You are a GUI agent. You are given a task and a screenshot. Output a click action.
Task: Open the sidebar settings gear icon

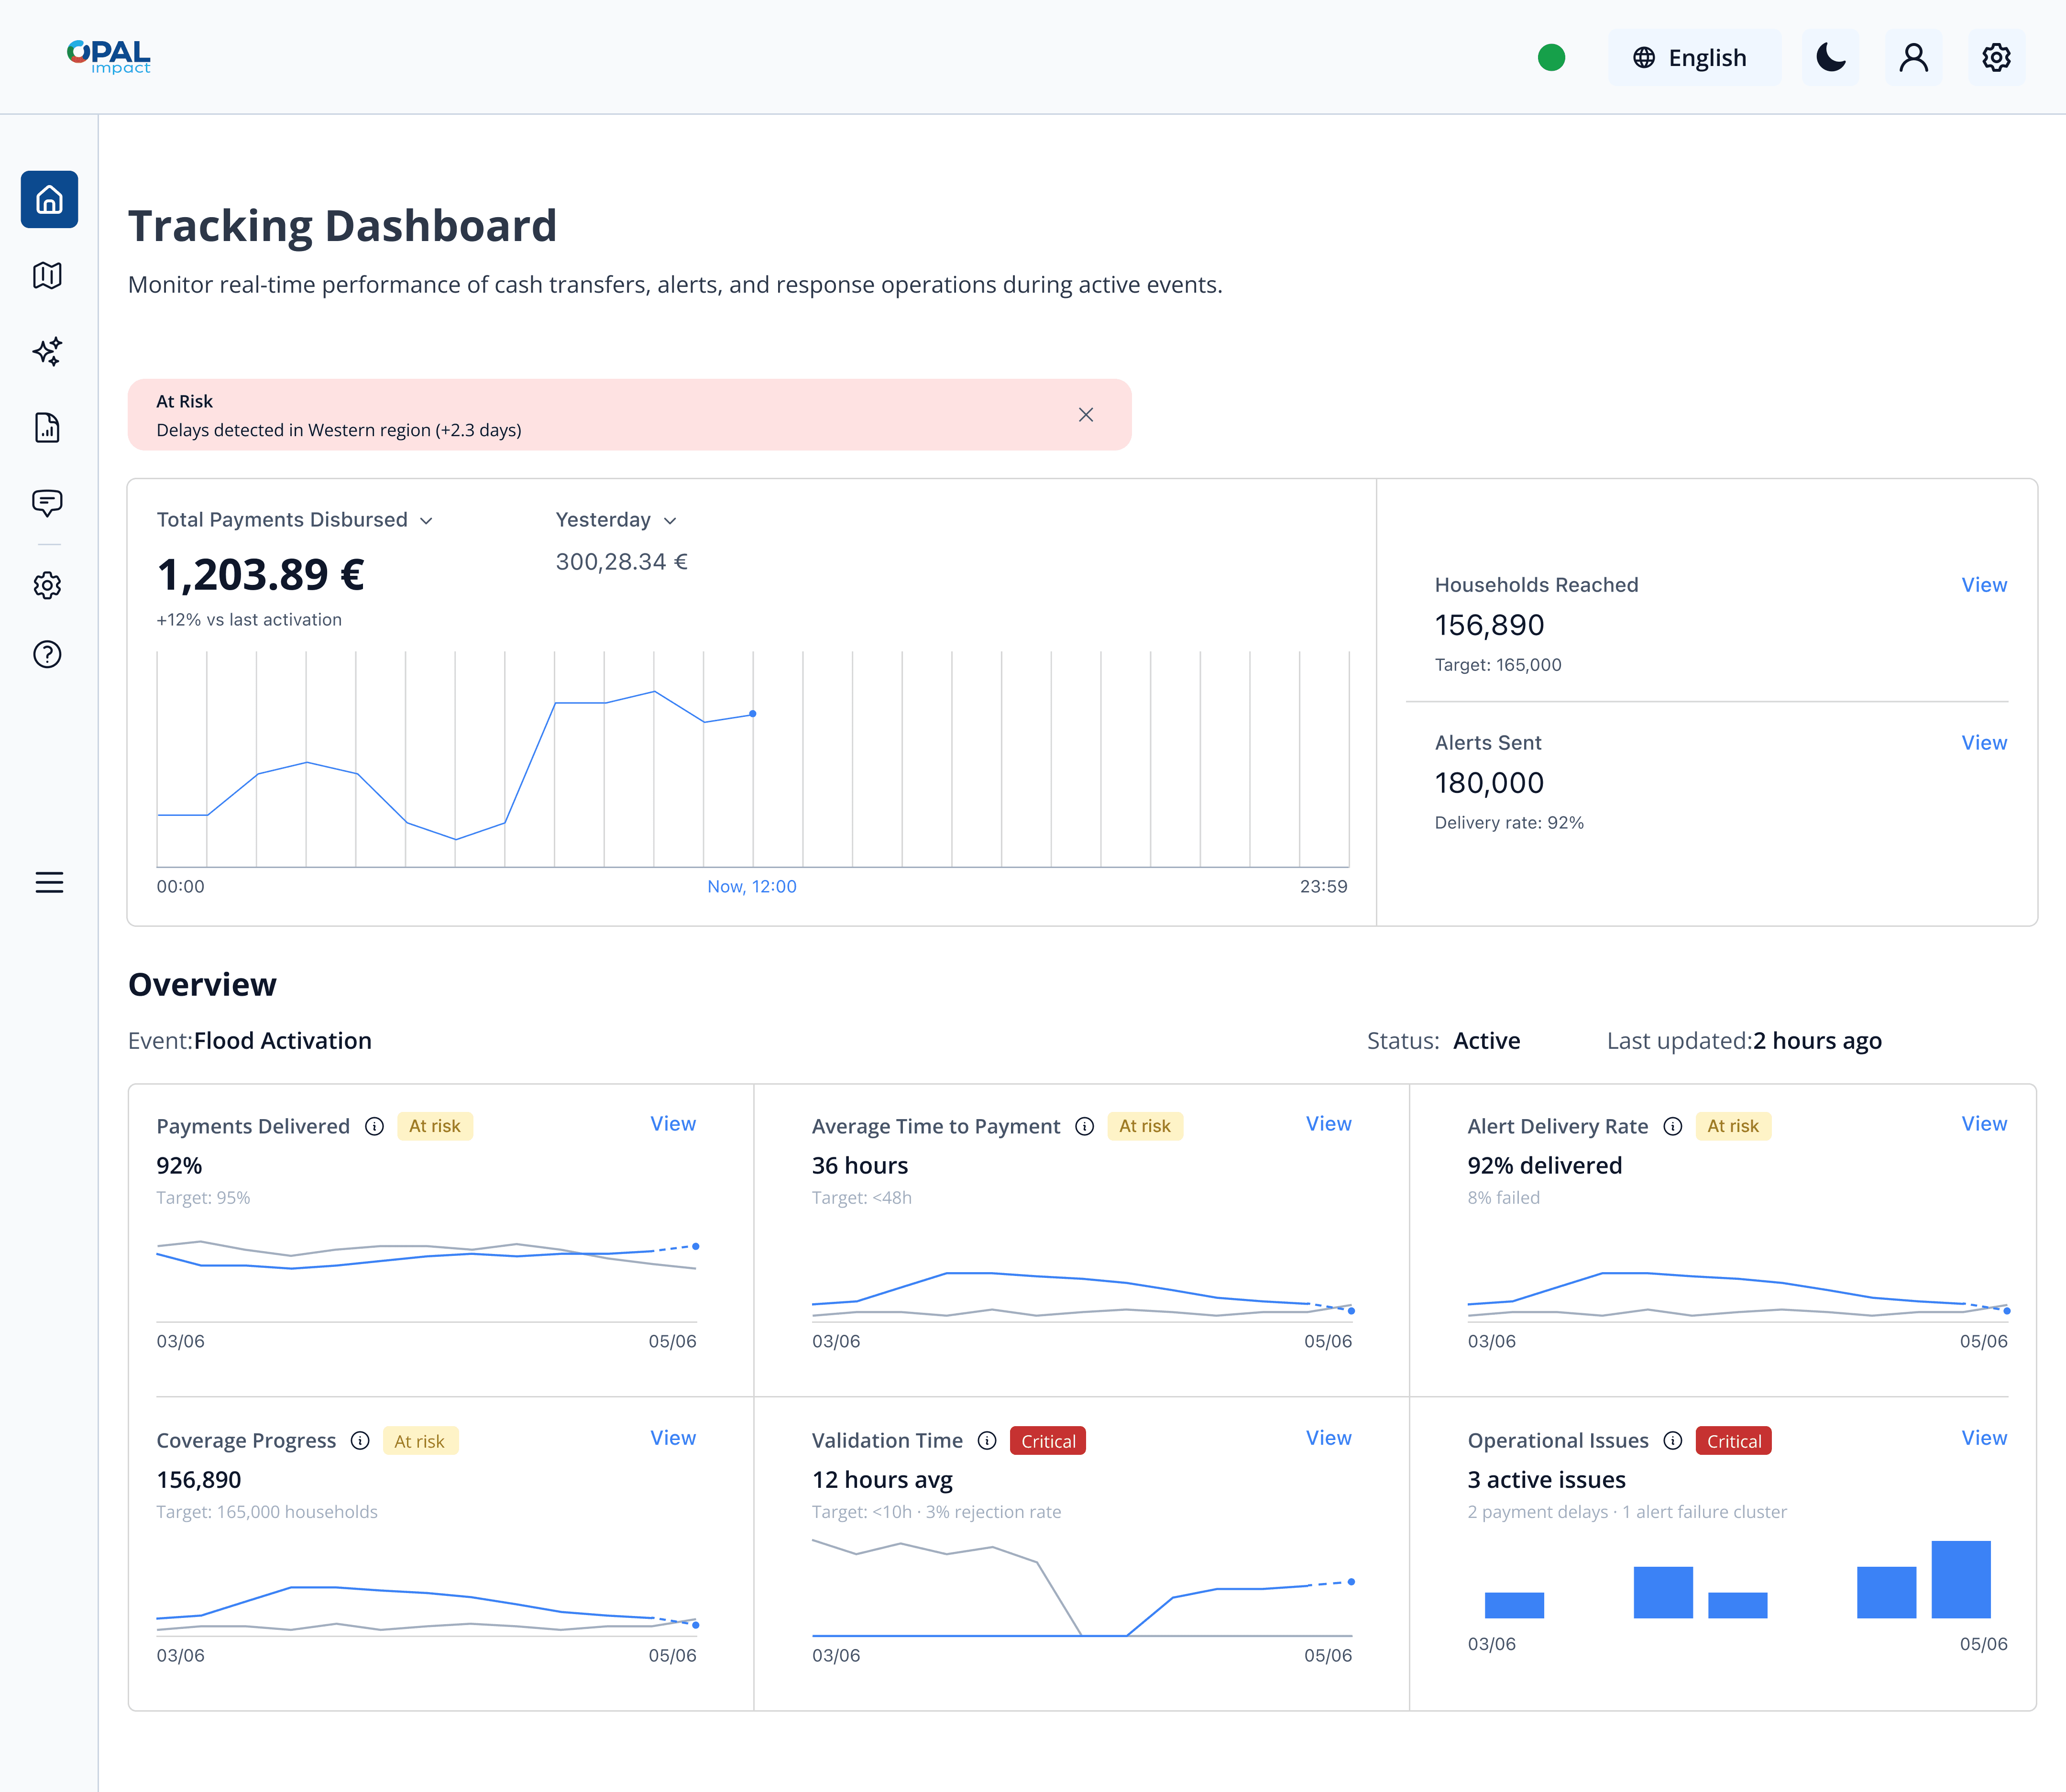point(47,585)
